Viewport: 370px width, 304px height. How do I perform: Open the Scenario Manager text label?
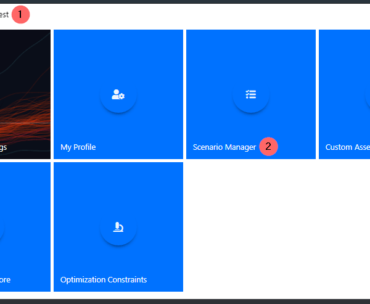point(224,147)
